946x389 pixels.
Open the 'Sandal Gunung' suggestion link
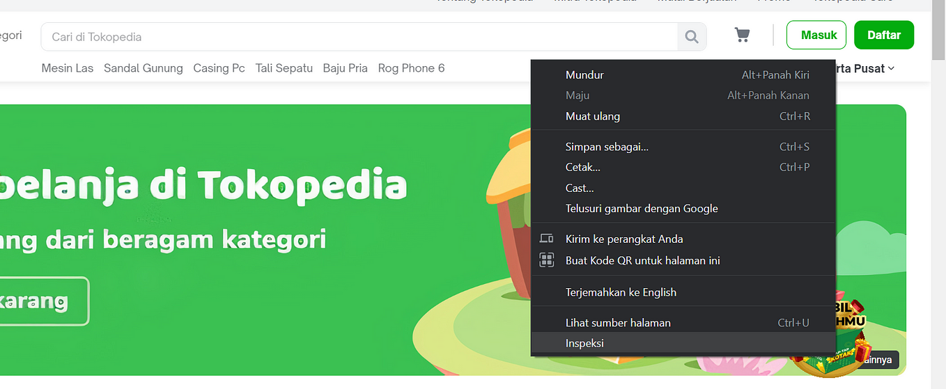(144, 68)
